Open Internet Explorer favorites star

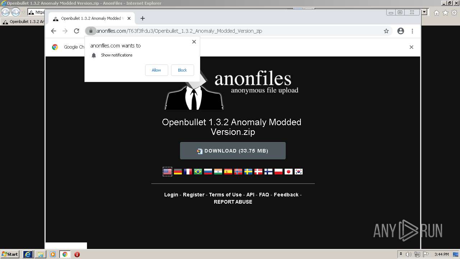pyautogui.click(x=445, y=13)
